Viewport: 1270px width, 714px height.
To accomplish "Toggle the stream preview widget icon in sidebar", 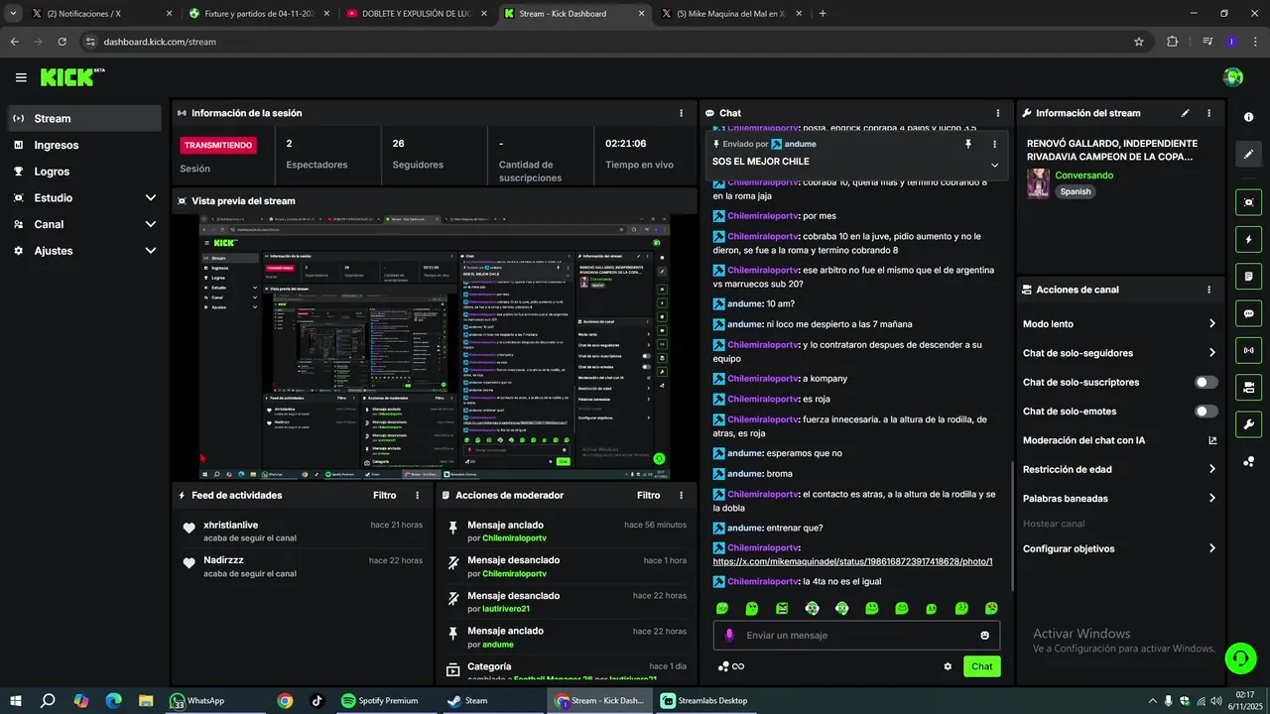I will click(x=1248, y=202).
